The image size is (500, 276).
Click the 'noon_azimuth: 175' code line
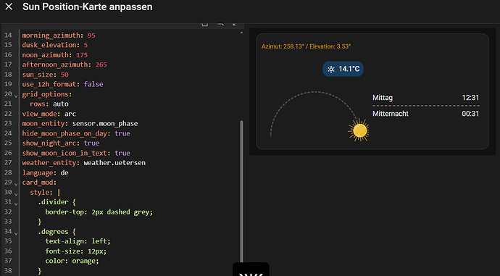pyautogui.click(x=54, y=55)
